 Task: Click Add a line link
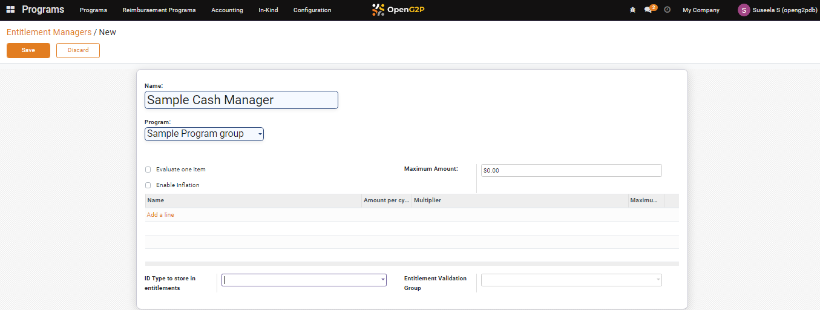pyautogui.click(x=160, y=215)
